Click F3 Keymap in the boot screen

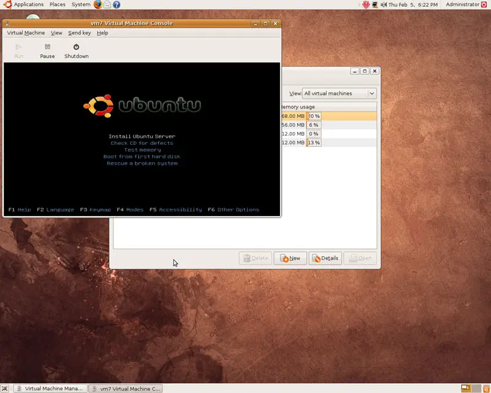tap(95, 209)
